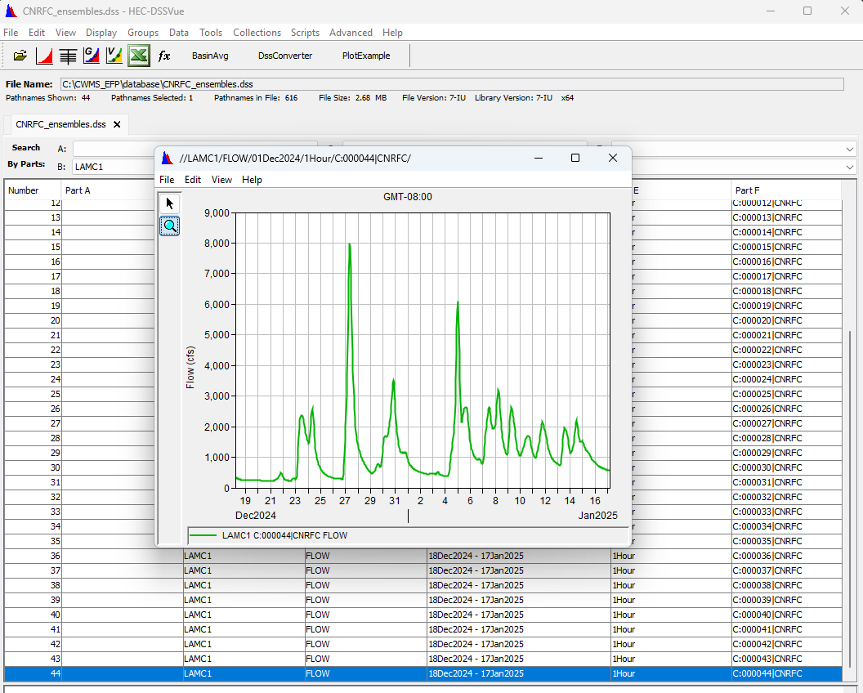Click the Dec2024 label on the time axis
863x693 pixels.
pyautogui.click(x=255, y=516)
